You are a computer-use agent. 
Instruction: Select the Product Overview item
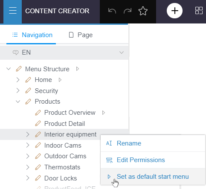70,113
